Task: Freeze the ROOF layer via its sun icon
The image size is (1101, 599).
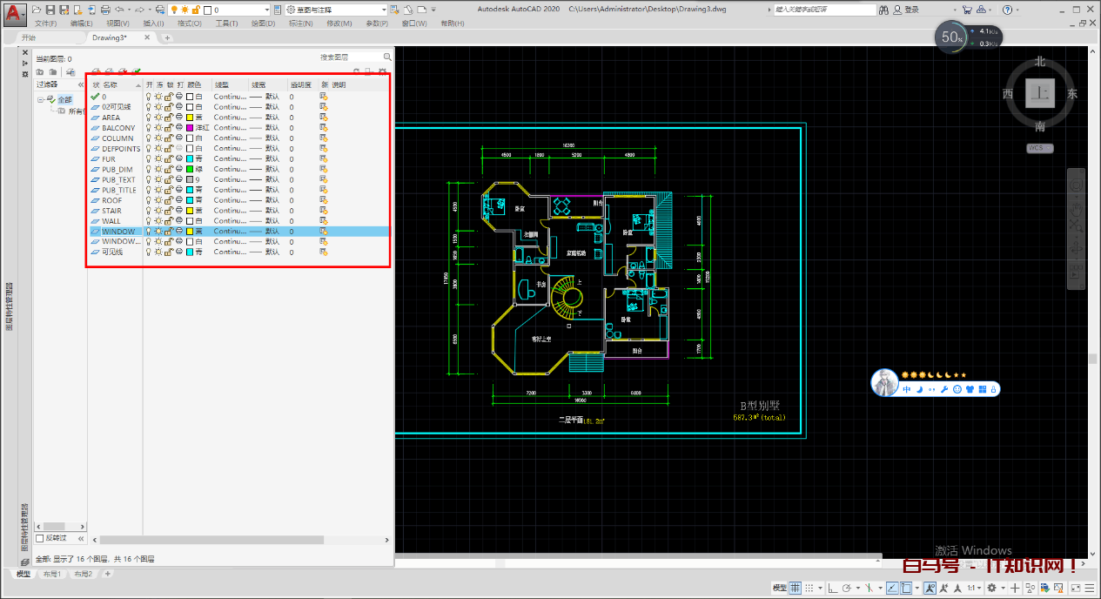Action: coord(158,199)
